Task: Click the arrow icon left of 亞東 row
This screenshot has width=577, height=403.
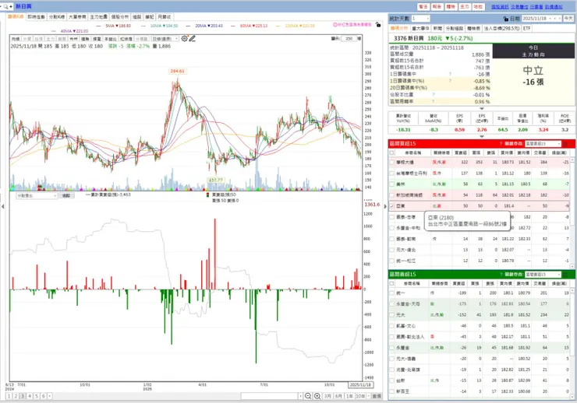Action: tap(386, 206)
